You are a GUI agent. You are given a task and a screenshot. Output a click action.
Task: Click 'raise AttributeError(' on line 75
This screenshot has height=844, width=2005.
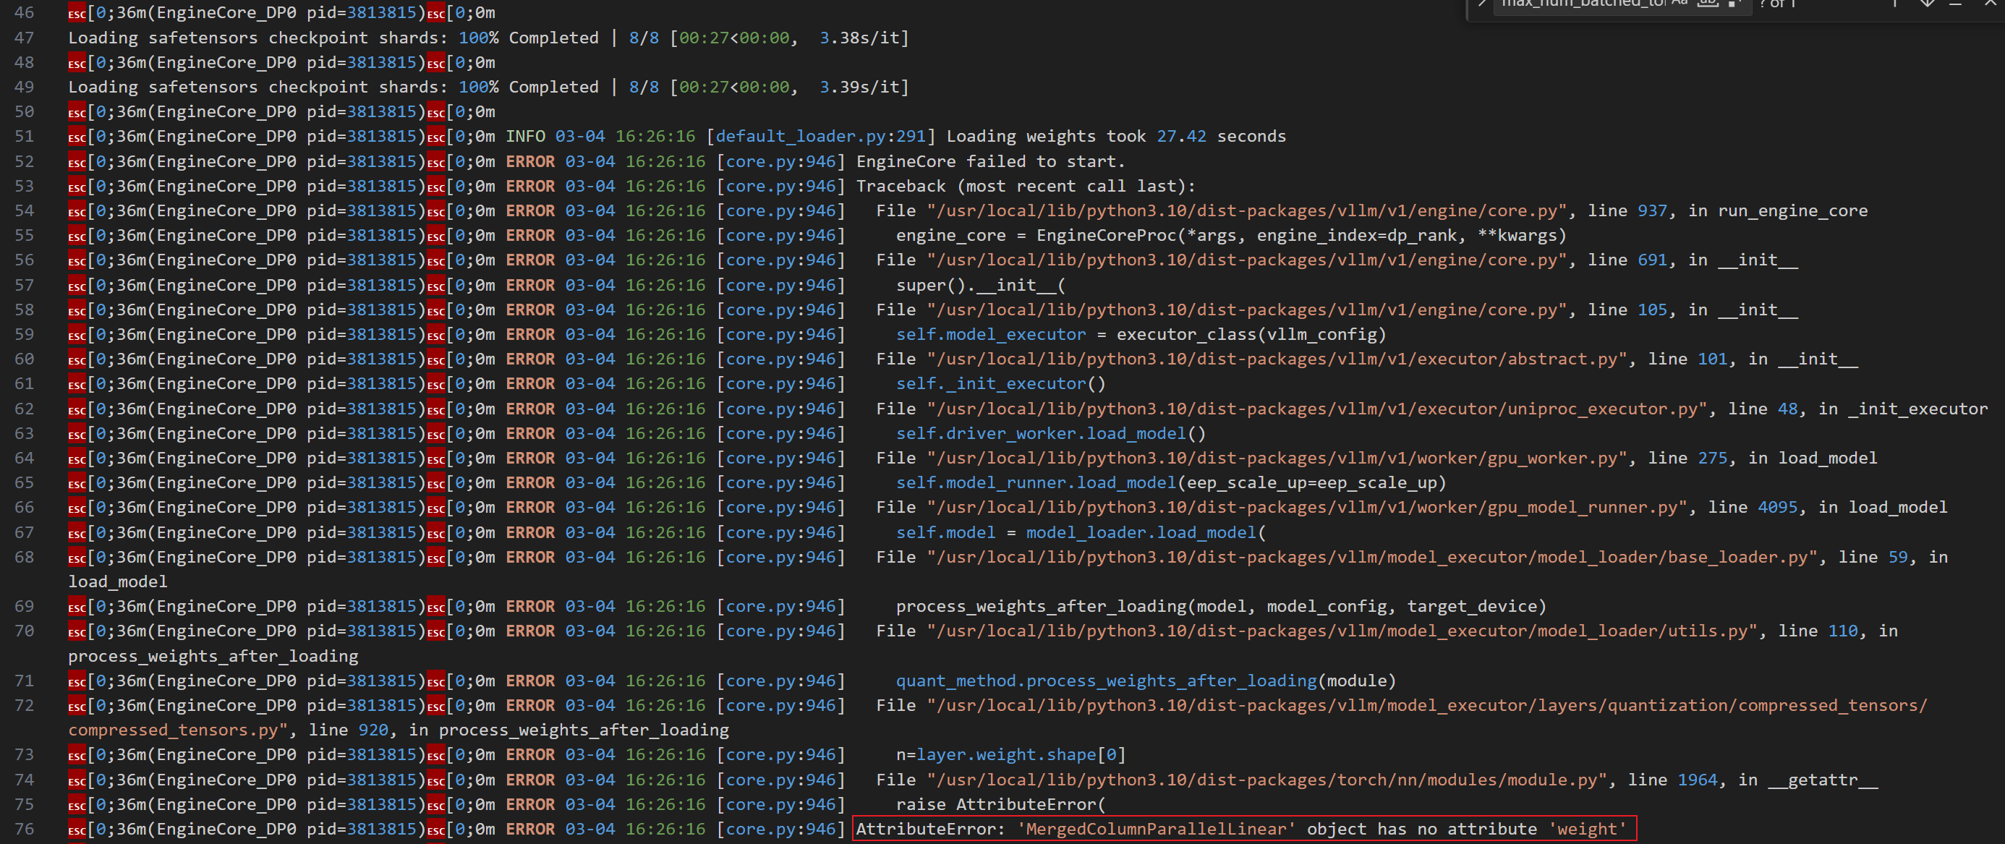1000,804
